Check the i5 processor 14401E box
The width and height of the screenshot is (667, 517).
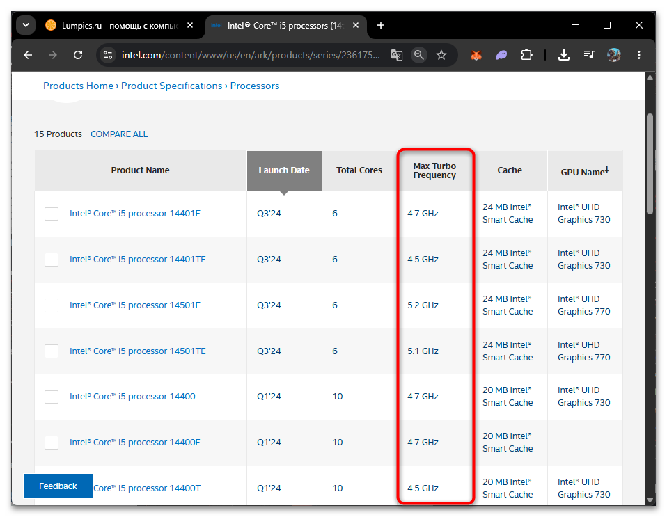[x=52, y=214]
